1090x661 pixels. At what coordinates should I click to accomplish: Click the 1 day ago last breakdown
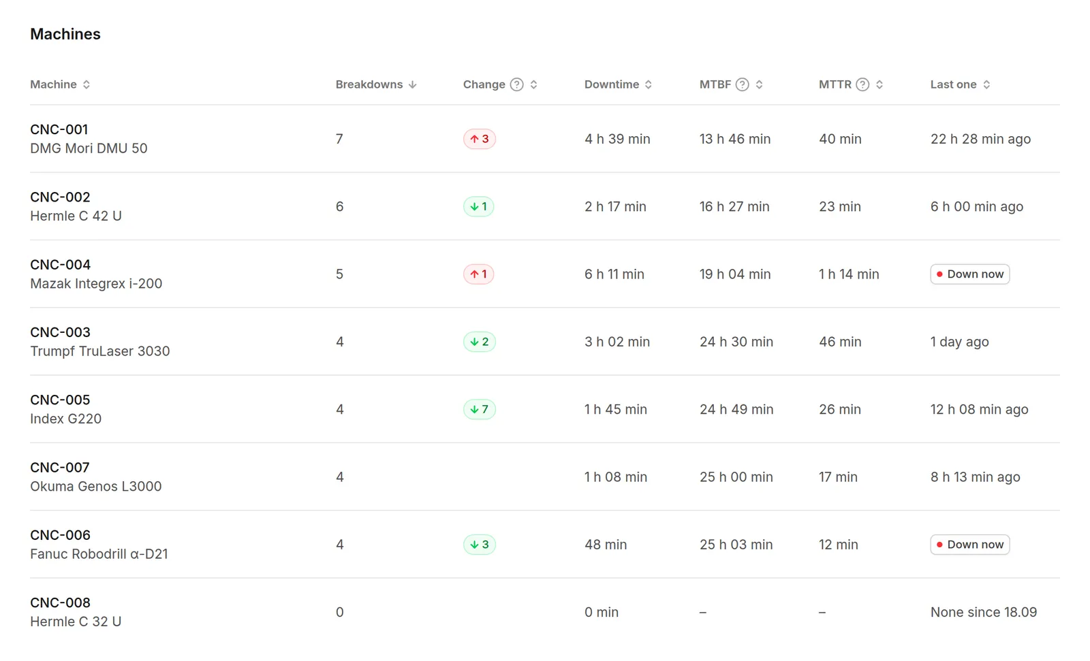click(x=960, y=342)
